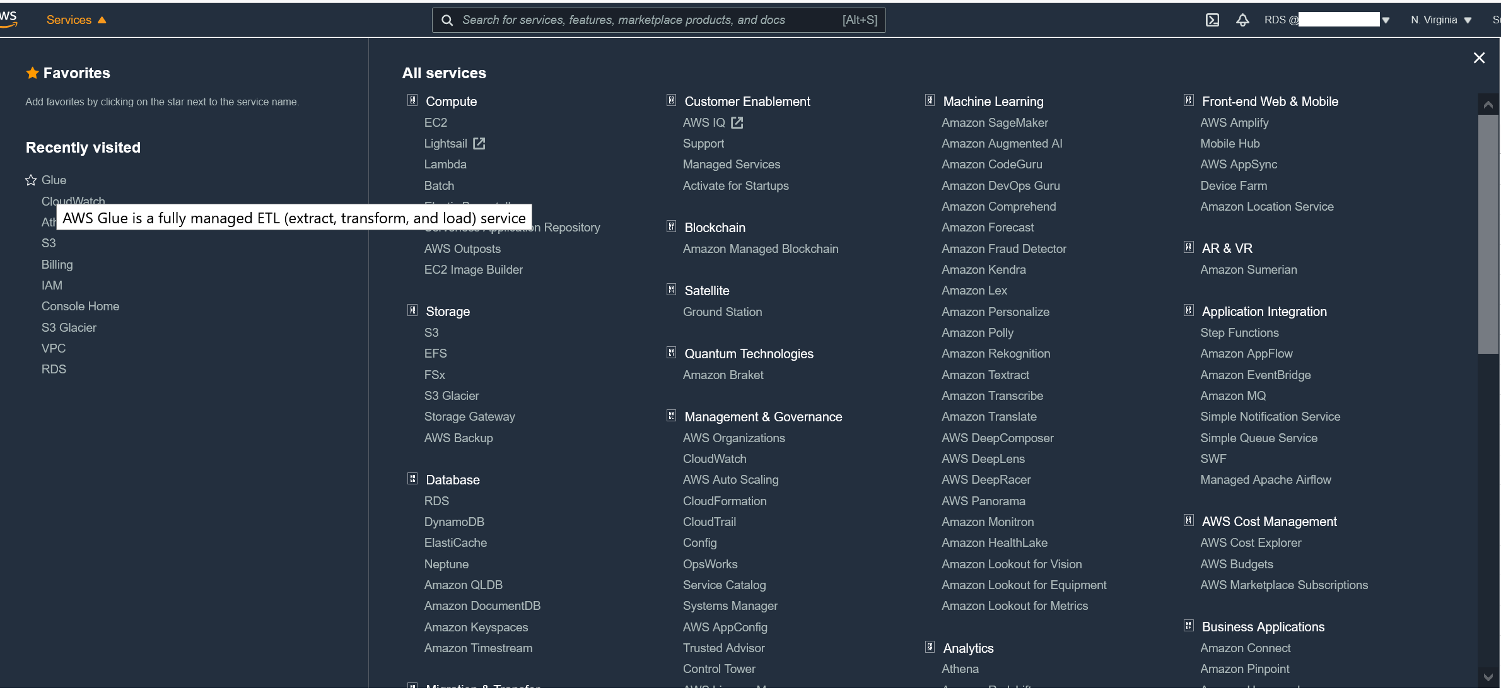
Task: Star Glue as a favorite
Action: tap(31, 180)
